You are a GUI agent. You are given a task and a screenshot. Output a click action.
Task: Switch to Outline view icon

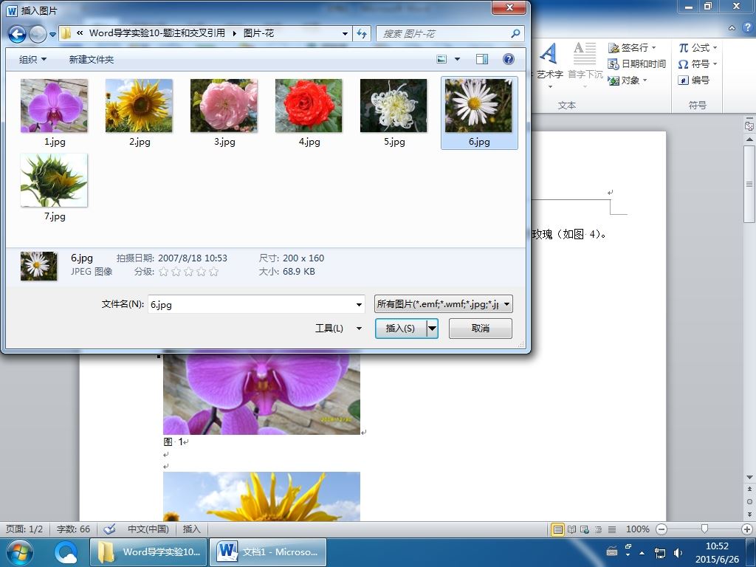598,529
